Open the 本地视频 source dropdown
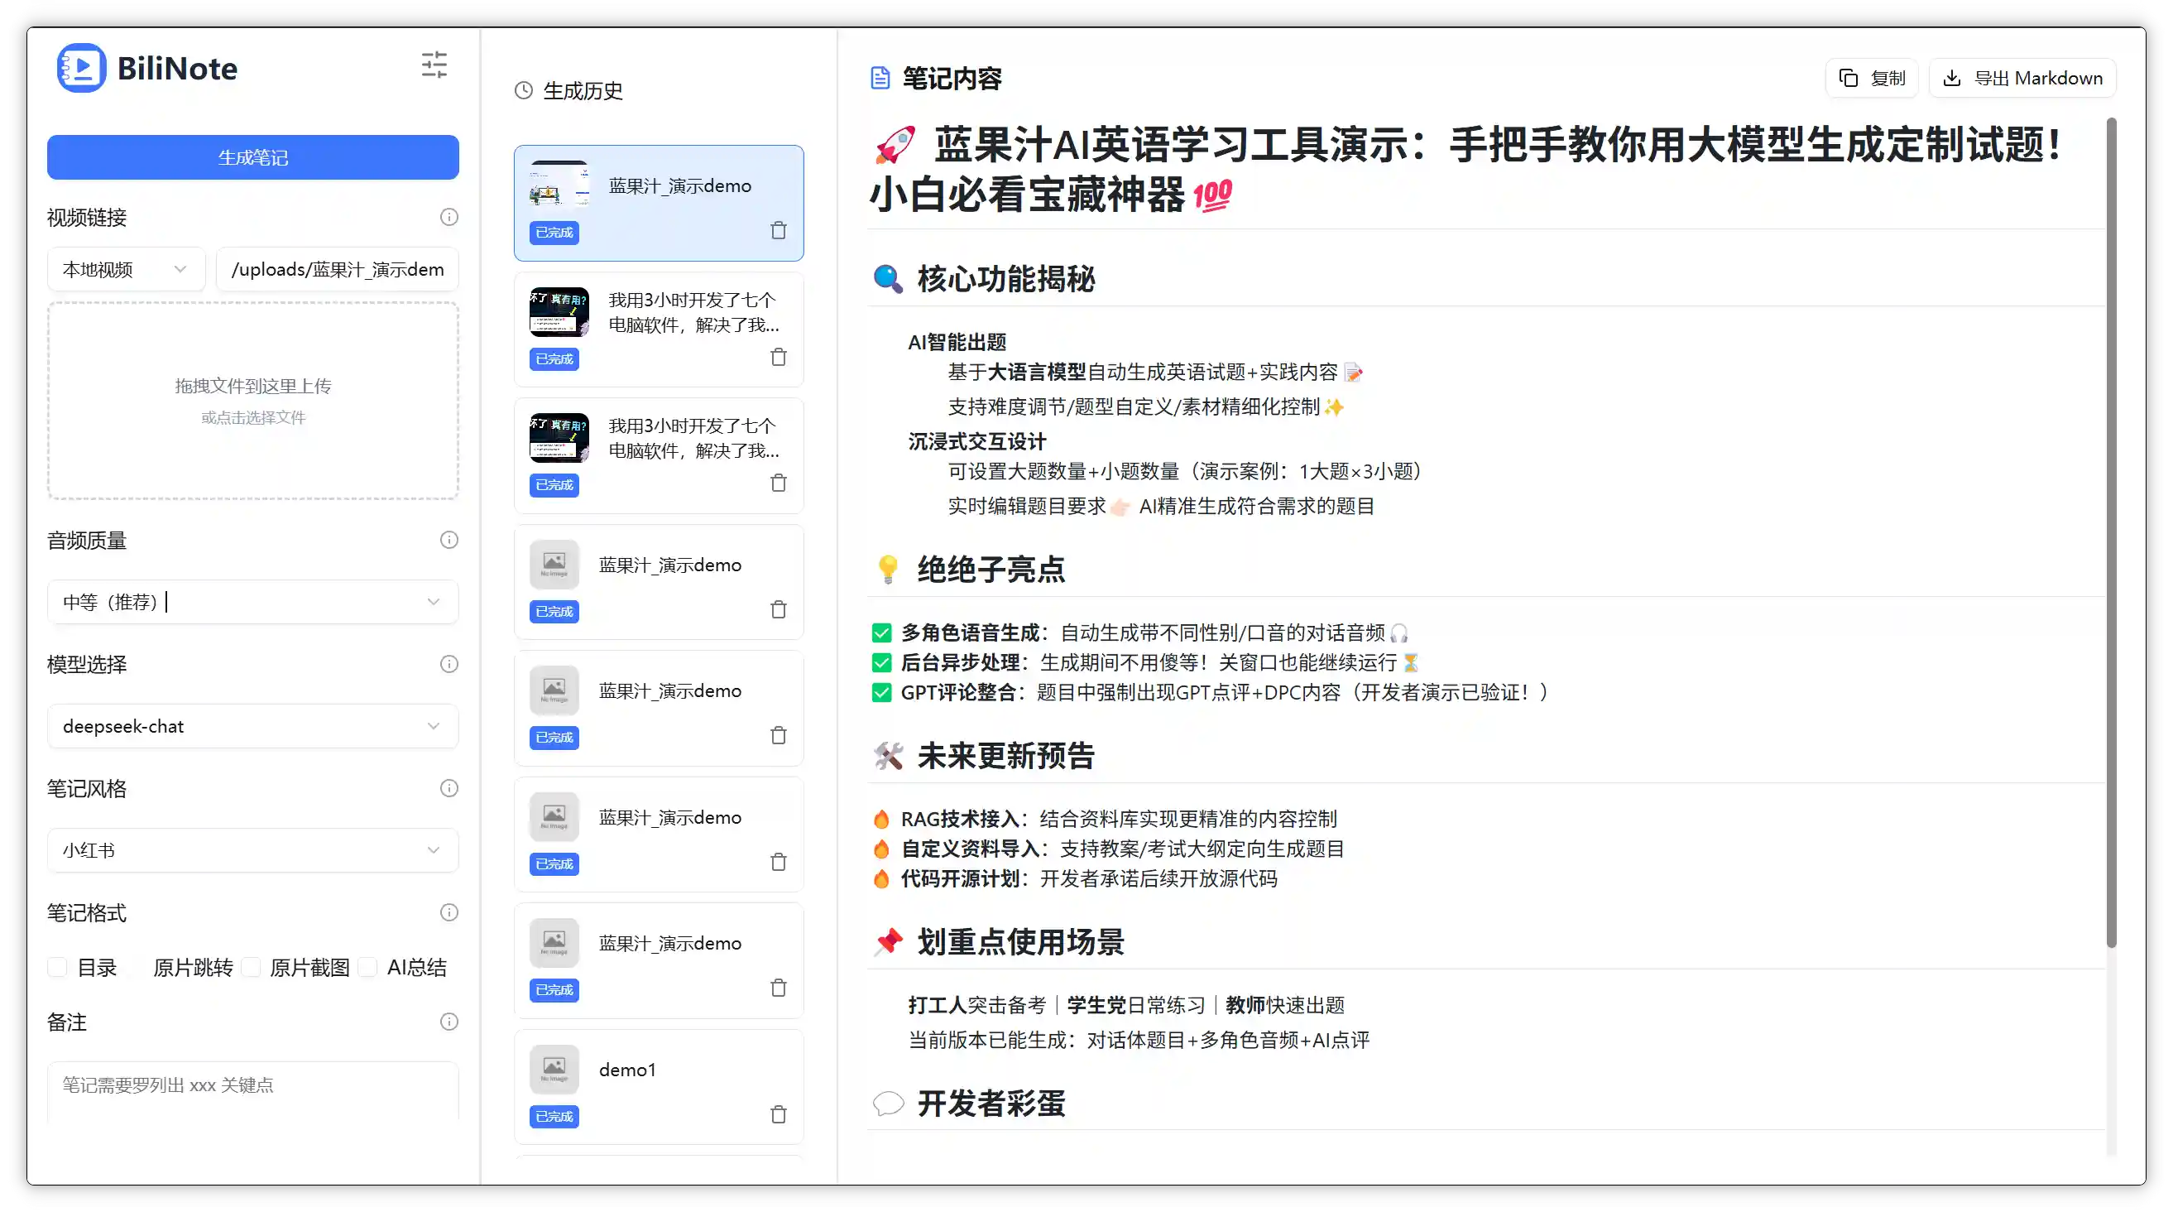This screenshot has width=2173, height=1212. pos(125,268)
